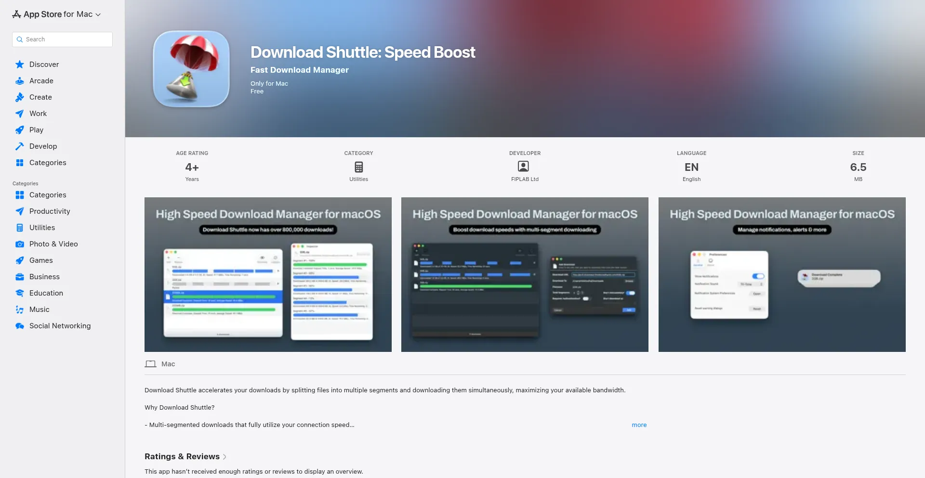Image resolution: width=925 pixels, height=478 pixels.
Task: Open the App Store for Mac dropdown
Action: click(x=56, y=14)
